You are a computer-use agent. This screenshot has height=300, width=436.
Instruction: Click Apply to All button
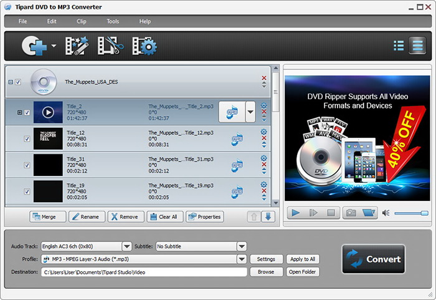(x=303, y=259)
